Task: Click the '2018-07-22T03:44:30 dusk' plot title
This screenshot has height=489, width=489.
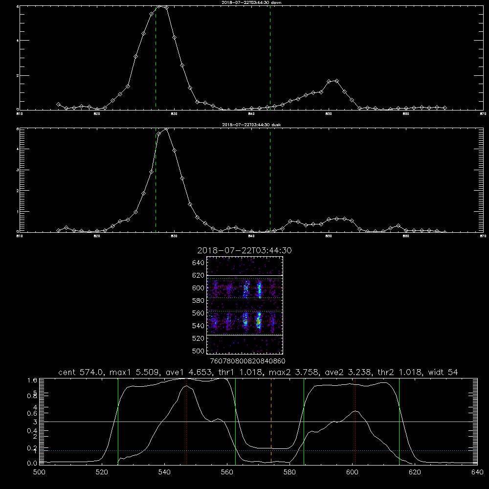Action: click(251, 125)
